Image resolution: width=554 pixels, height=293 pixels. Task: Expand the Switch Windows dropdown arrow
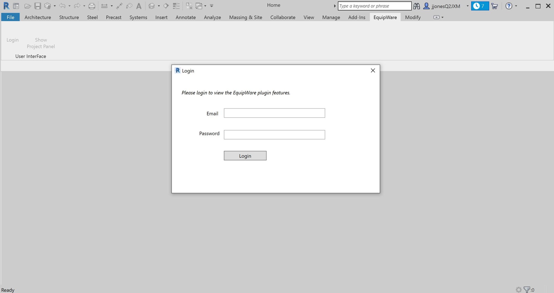point(205,6)
